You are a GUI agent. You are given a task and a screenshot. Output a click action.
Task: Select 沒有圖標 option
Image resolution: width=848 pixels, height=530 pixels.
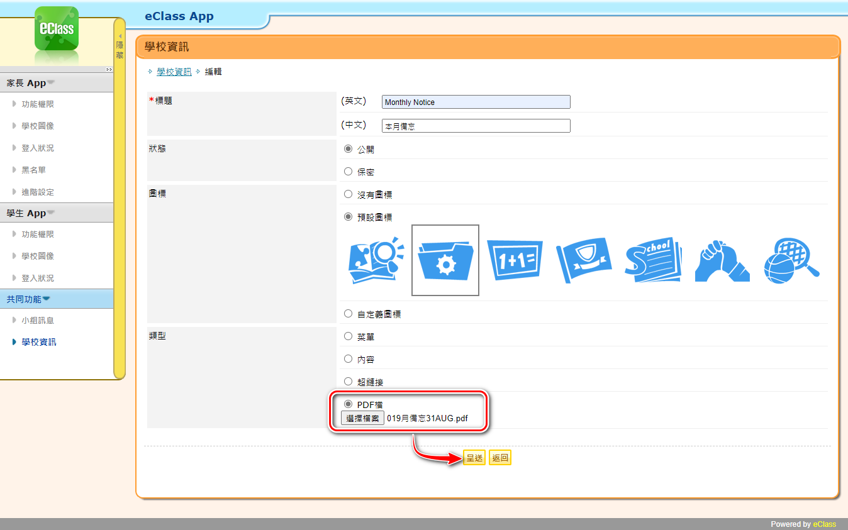pyautogui.click(x=348, y=194)
